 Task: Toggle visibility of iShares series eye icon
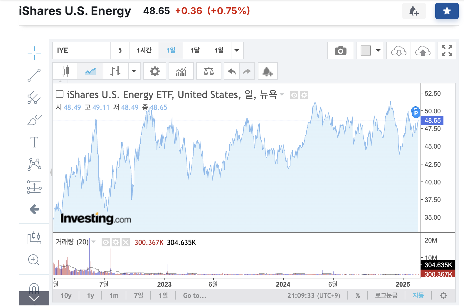coord(294,95)
